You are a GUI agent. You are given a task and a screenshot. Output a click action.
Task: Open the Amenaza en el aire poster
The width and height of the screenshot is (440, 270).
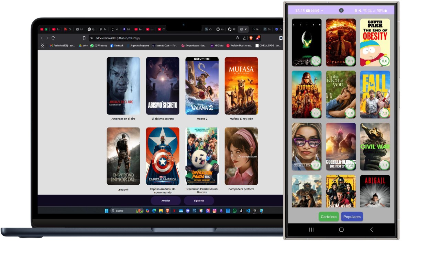(x=123, y=86)
